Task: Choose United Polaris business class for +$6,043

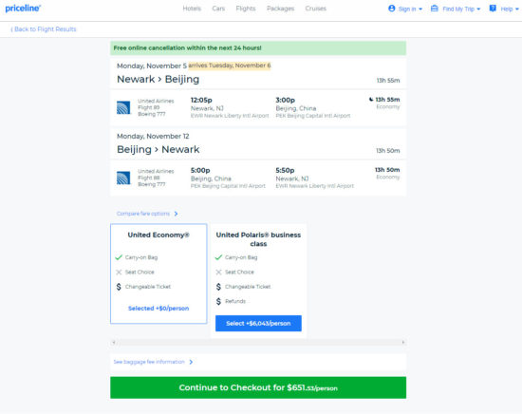Action: [x=258, y=324]
